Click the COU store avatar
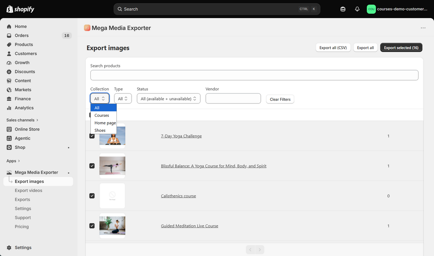This screenshot has height=256, width=434. pos(371,9)
